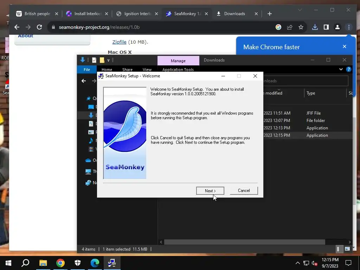This screenshot has width=360, height=270.
Task: Open the Chrome profile menu
Action: 337,27
